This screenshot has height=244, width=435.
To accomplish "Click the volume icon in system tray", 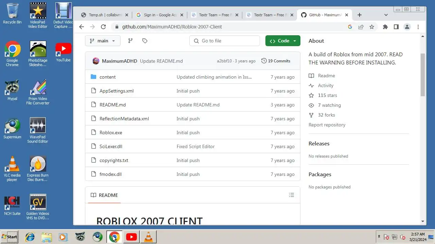I will 403,237.
